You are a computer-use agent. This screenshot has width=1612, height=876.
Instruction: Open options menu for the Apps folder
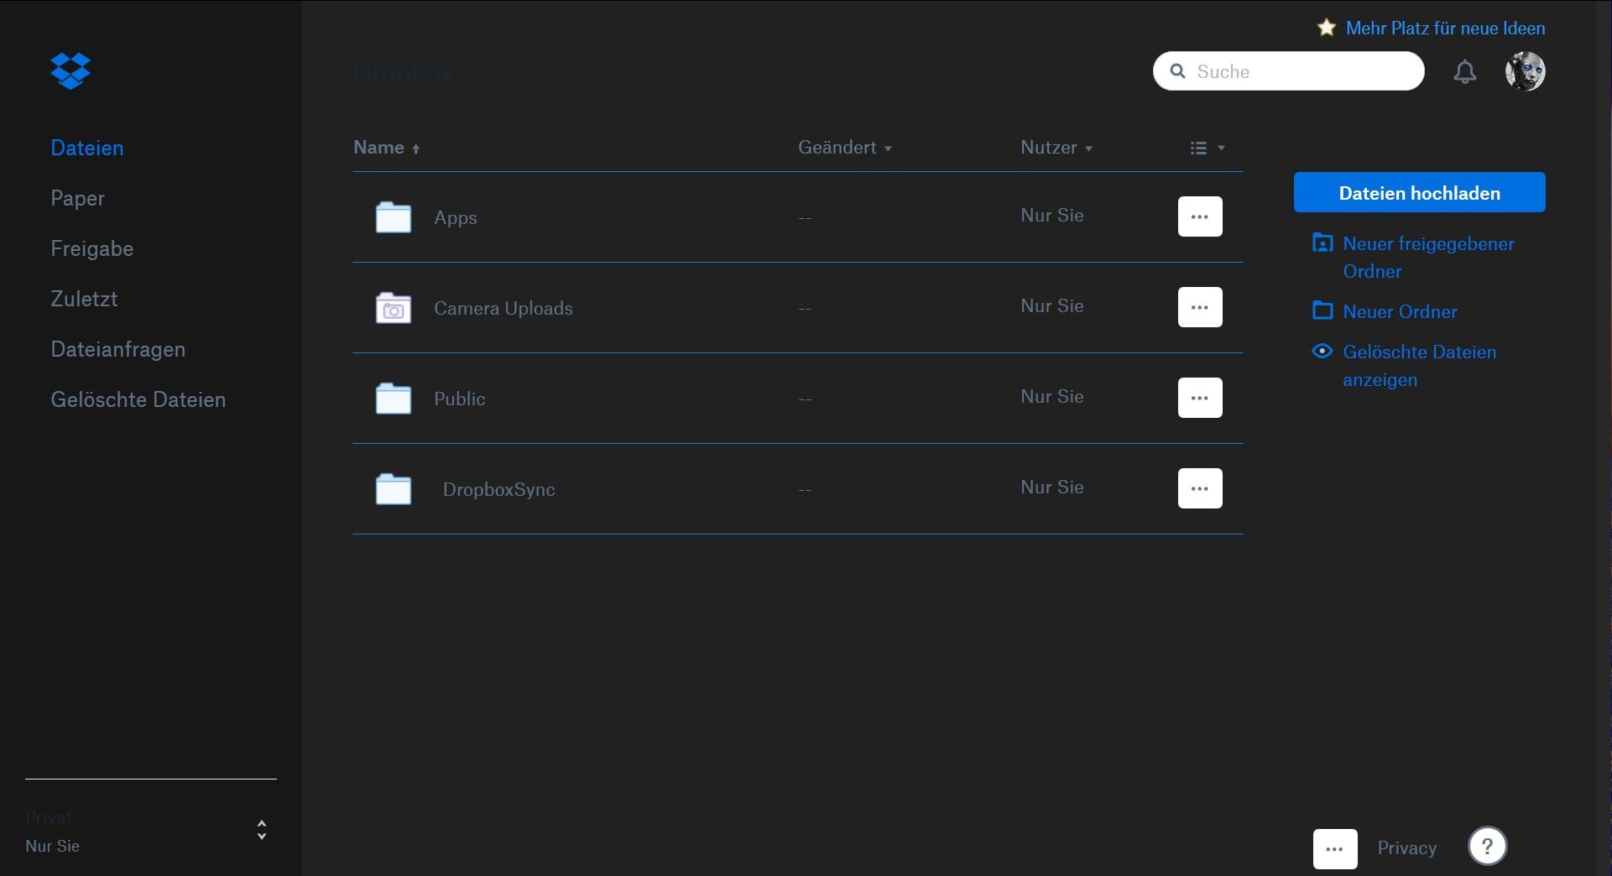(1200, 216)
